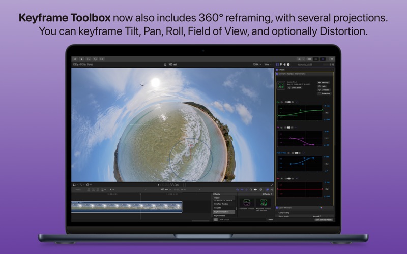Switch to the Video inspector tab icon

[x=277, y=65]
